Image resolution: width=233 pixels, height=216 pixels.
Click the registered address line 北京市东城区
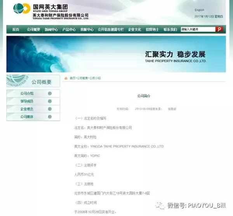coord(112,193)
